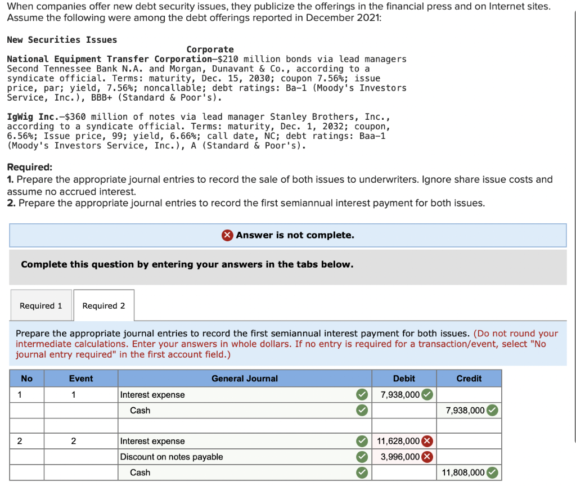Viewport: 576px width, 486px height.
Task: Click the 'IgWig Inc.' company name
Action: [33, 117]
